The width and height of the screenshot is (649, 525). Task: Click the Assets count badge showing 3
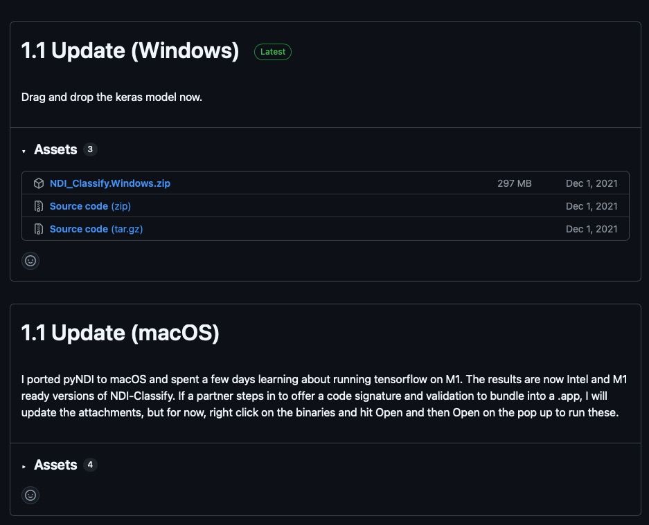tap(90, 149)
